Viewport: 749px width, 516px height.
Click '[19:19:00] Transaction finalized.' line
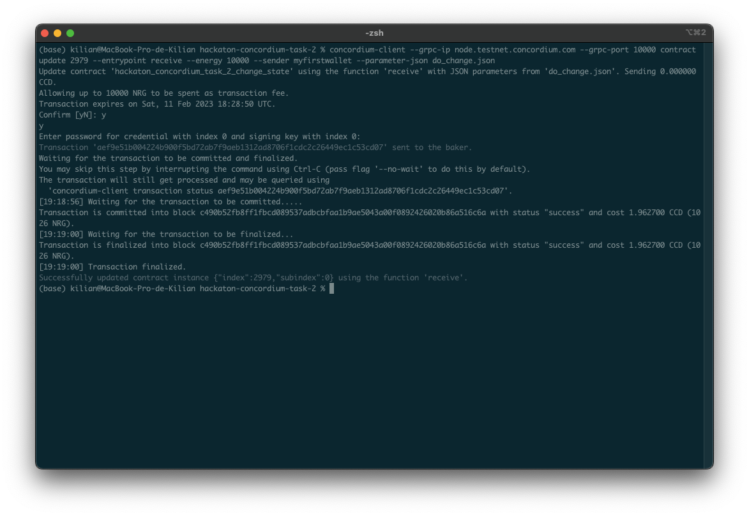(x=112, y=266)
